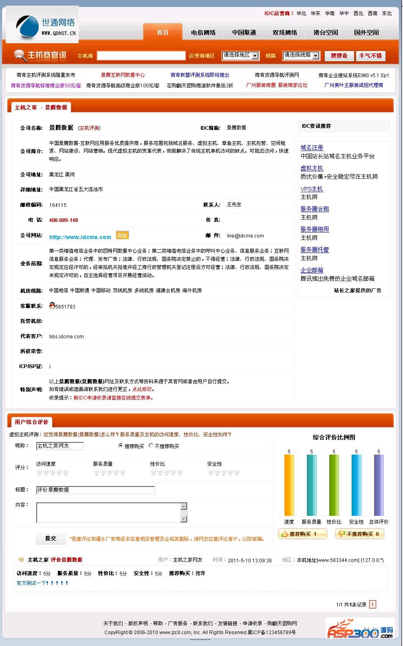Click the 服务器合租 link
The height and width of the screenshot is (646, 403).
click(x=315, y=209)
